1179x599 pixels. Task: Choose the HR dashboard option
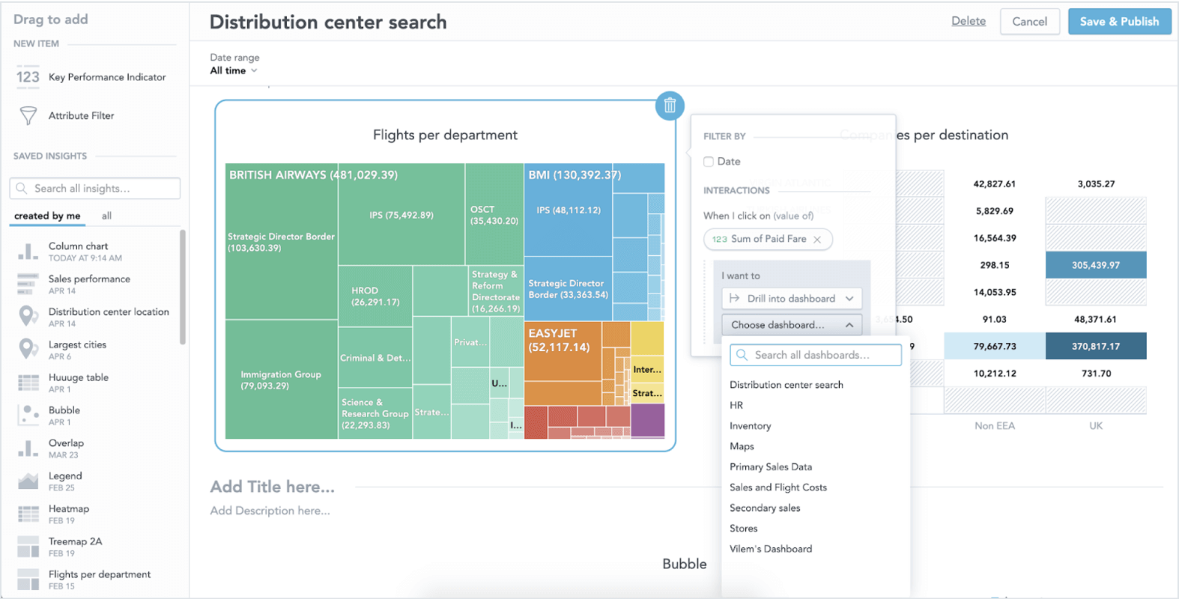tap(736, 405)
